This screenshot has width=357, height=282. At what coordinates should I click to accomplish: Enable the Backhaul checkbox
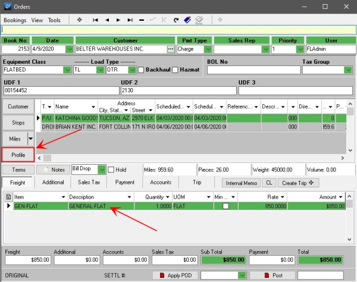click(x=141, y=70)
